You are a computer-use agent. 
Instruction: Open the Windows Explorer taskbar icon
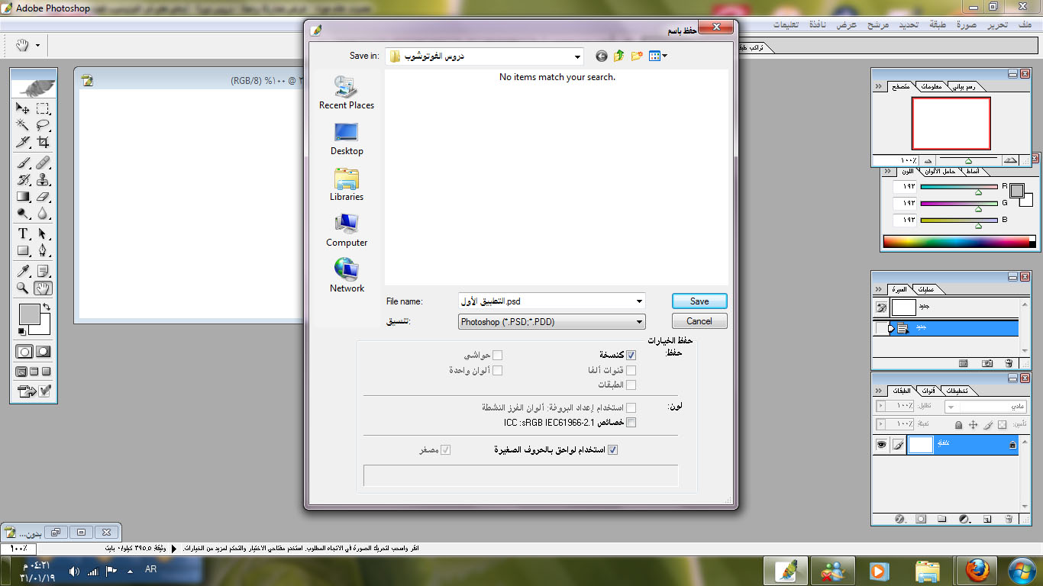[927, 570]
